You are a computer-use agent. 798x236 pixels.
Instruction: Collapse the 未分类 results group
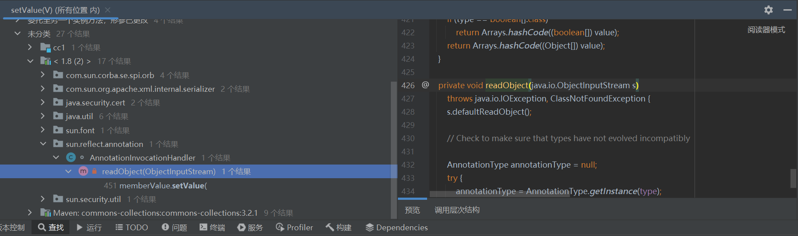(18, 34)
